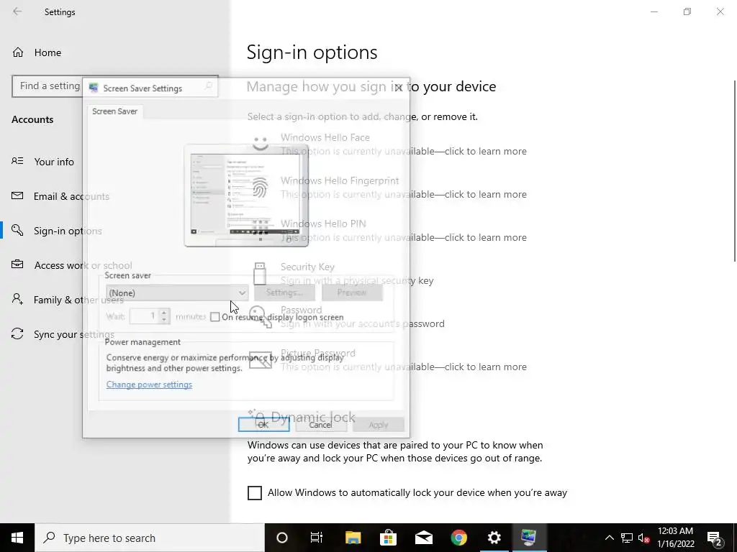Click Cancel in Screen Saver Settings
Viewport: 737px width, 552px height.
point(320,424)
